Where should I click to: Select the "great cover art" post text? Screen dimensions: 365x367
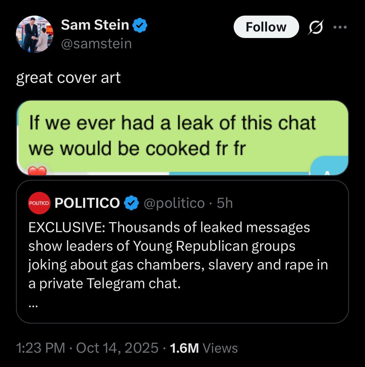click(x=68, y=77)
